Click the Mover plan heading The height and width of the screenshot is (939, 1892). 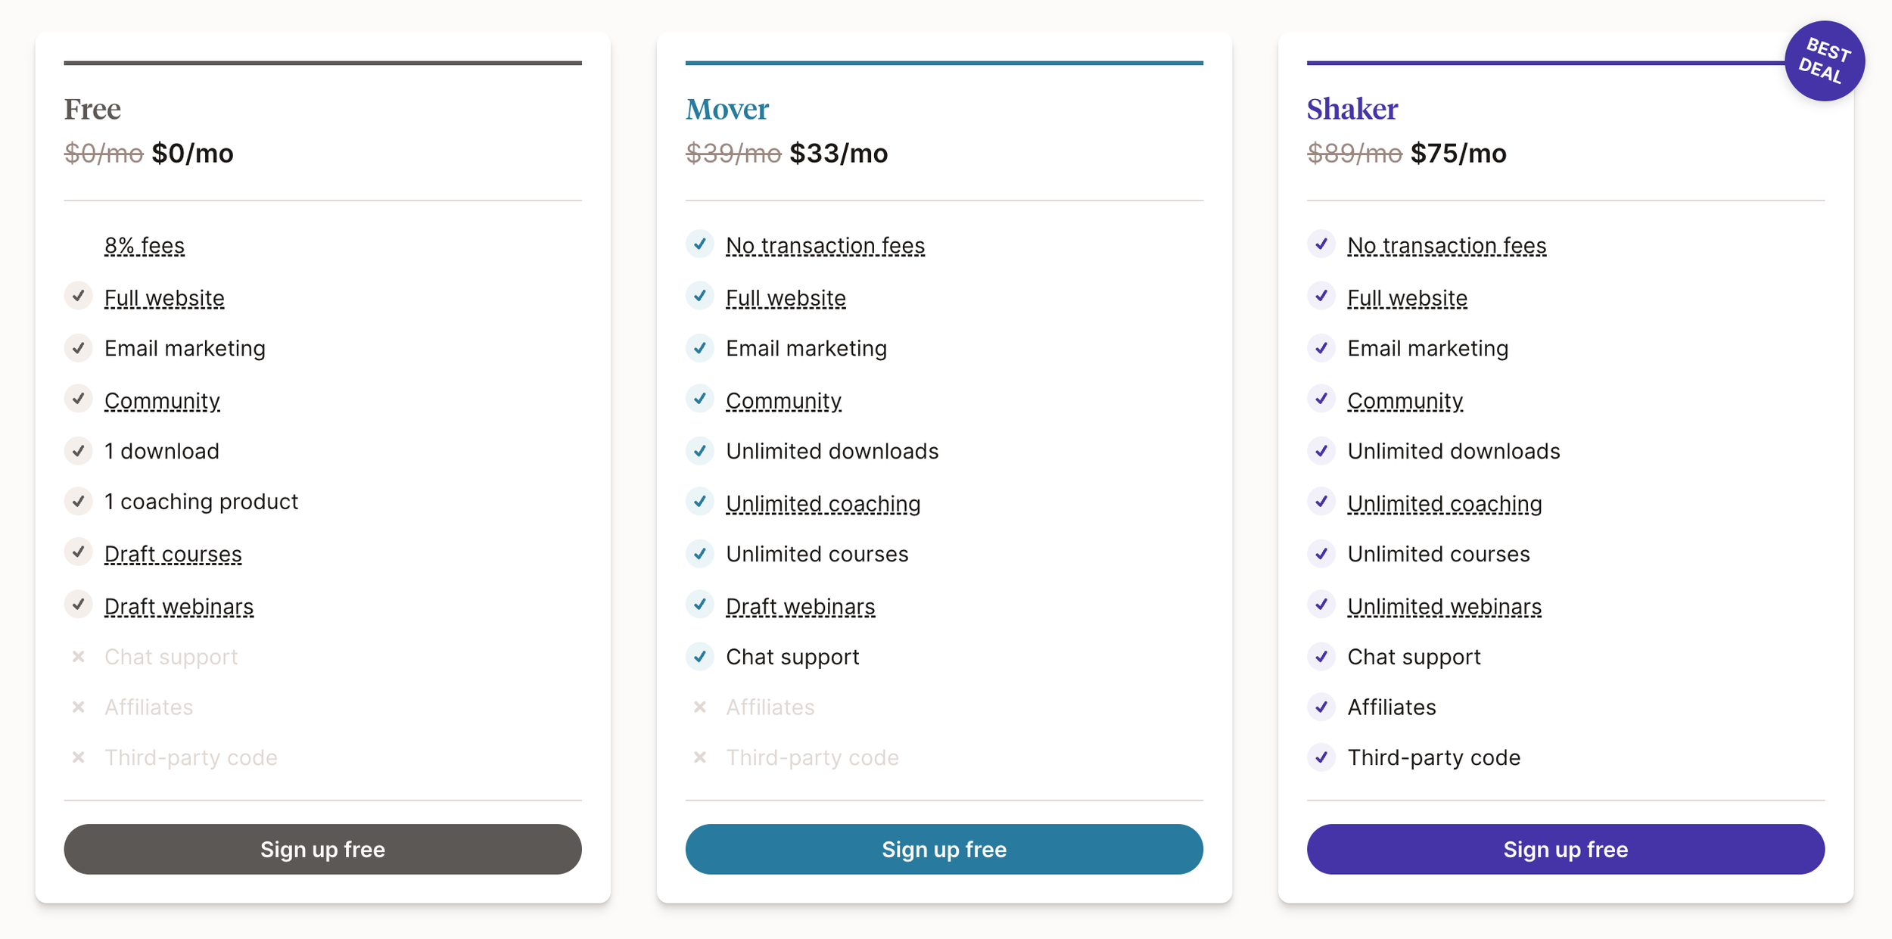pyautogui.click(x=727, y=110)
